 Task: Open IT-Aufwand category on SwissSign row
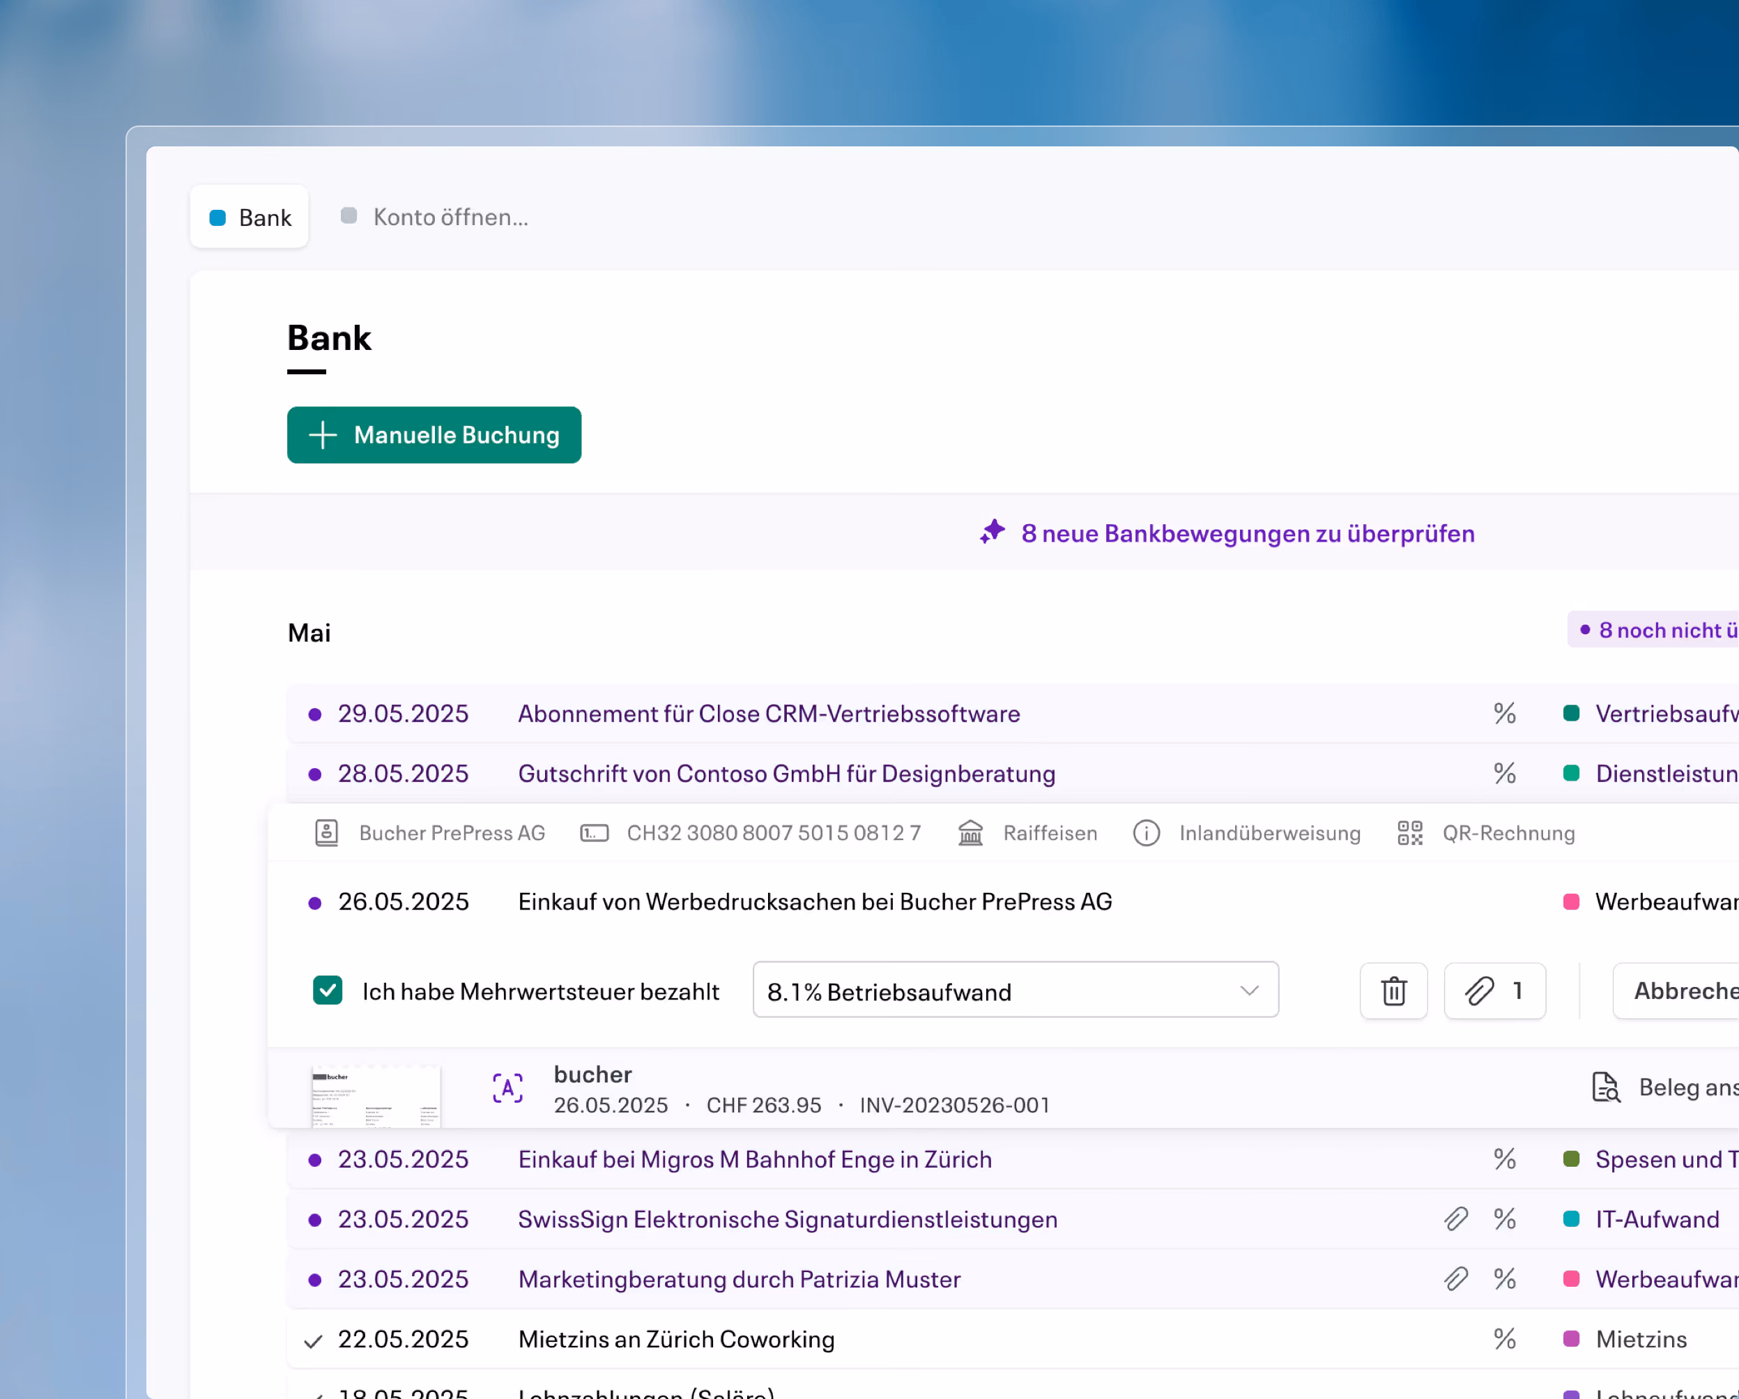point(1641,1218)
